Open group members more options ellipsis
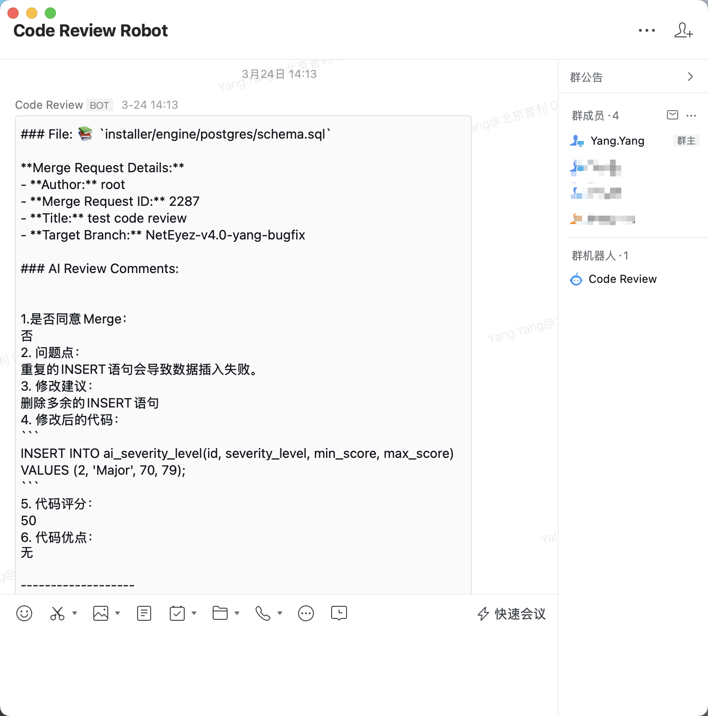This screenshot has height=716, width=708. click(691, 115)
